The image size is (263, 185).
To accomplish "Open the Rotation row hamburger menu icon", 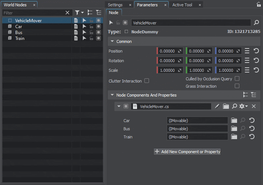I will (247, 61).
